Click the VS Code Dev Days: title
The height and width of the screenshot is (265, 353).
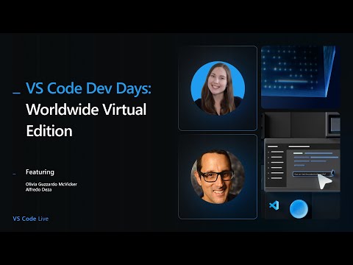[x=88, y=88]
